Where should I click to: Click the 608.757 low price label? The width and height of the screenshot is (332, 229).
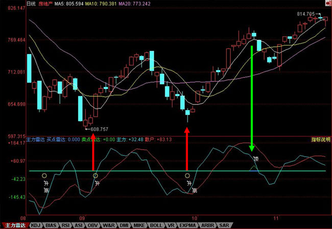(x=99, y=129)
